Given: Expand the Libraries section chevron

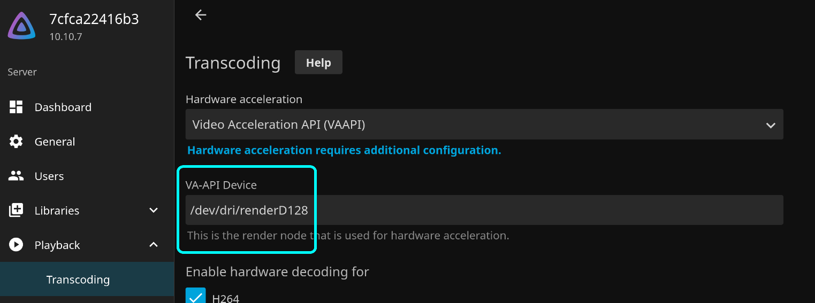Looking at the screenshot, I should pyautogui.click(x=154, y=211).
